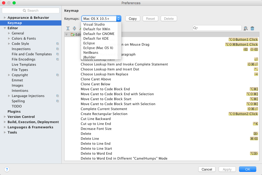The width and height of the screenshot is (262, 175).
Task: Click the project-level icon next to Copyright
Action: click(57, 75)
